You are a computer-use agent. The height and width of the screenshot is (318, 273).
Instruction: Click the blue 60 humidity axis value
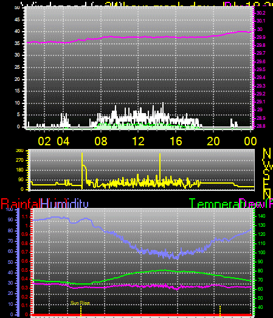[10, 252]
